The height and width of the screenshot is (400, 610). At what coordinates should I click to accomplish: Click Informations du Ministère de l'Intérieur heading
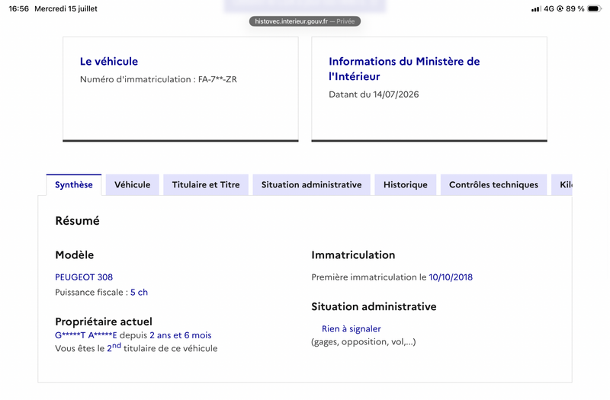pyautogui.click(x=404, y=69)
